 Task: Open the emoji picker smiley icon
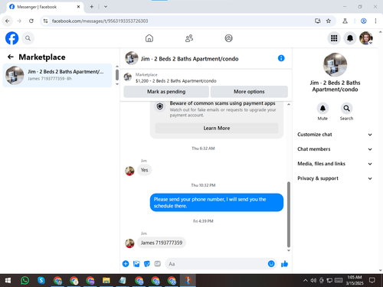271,264
